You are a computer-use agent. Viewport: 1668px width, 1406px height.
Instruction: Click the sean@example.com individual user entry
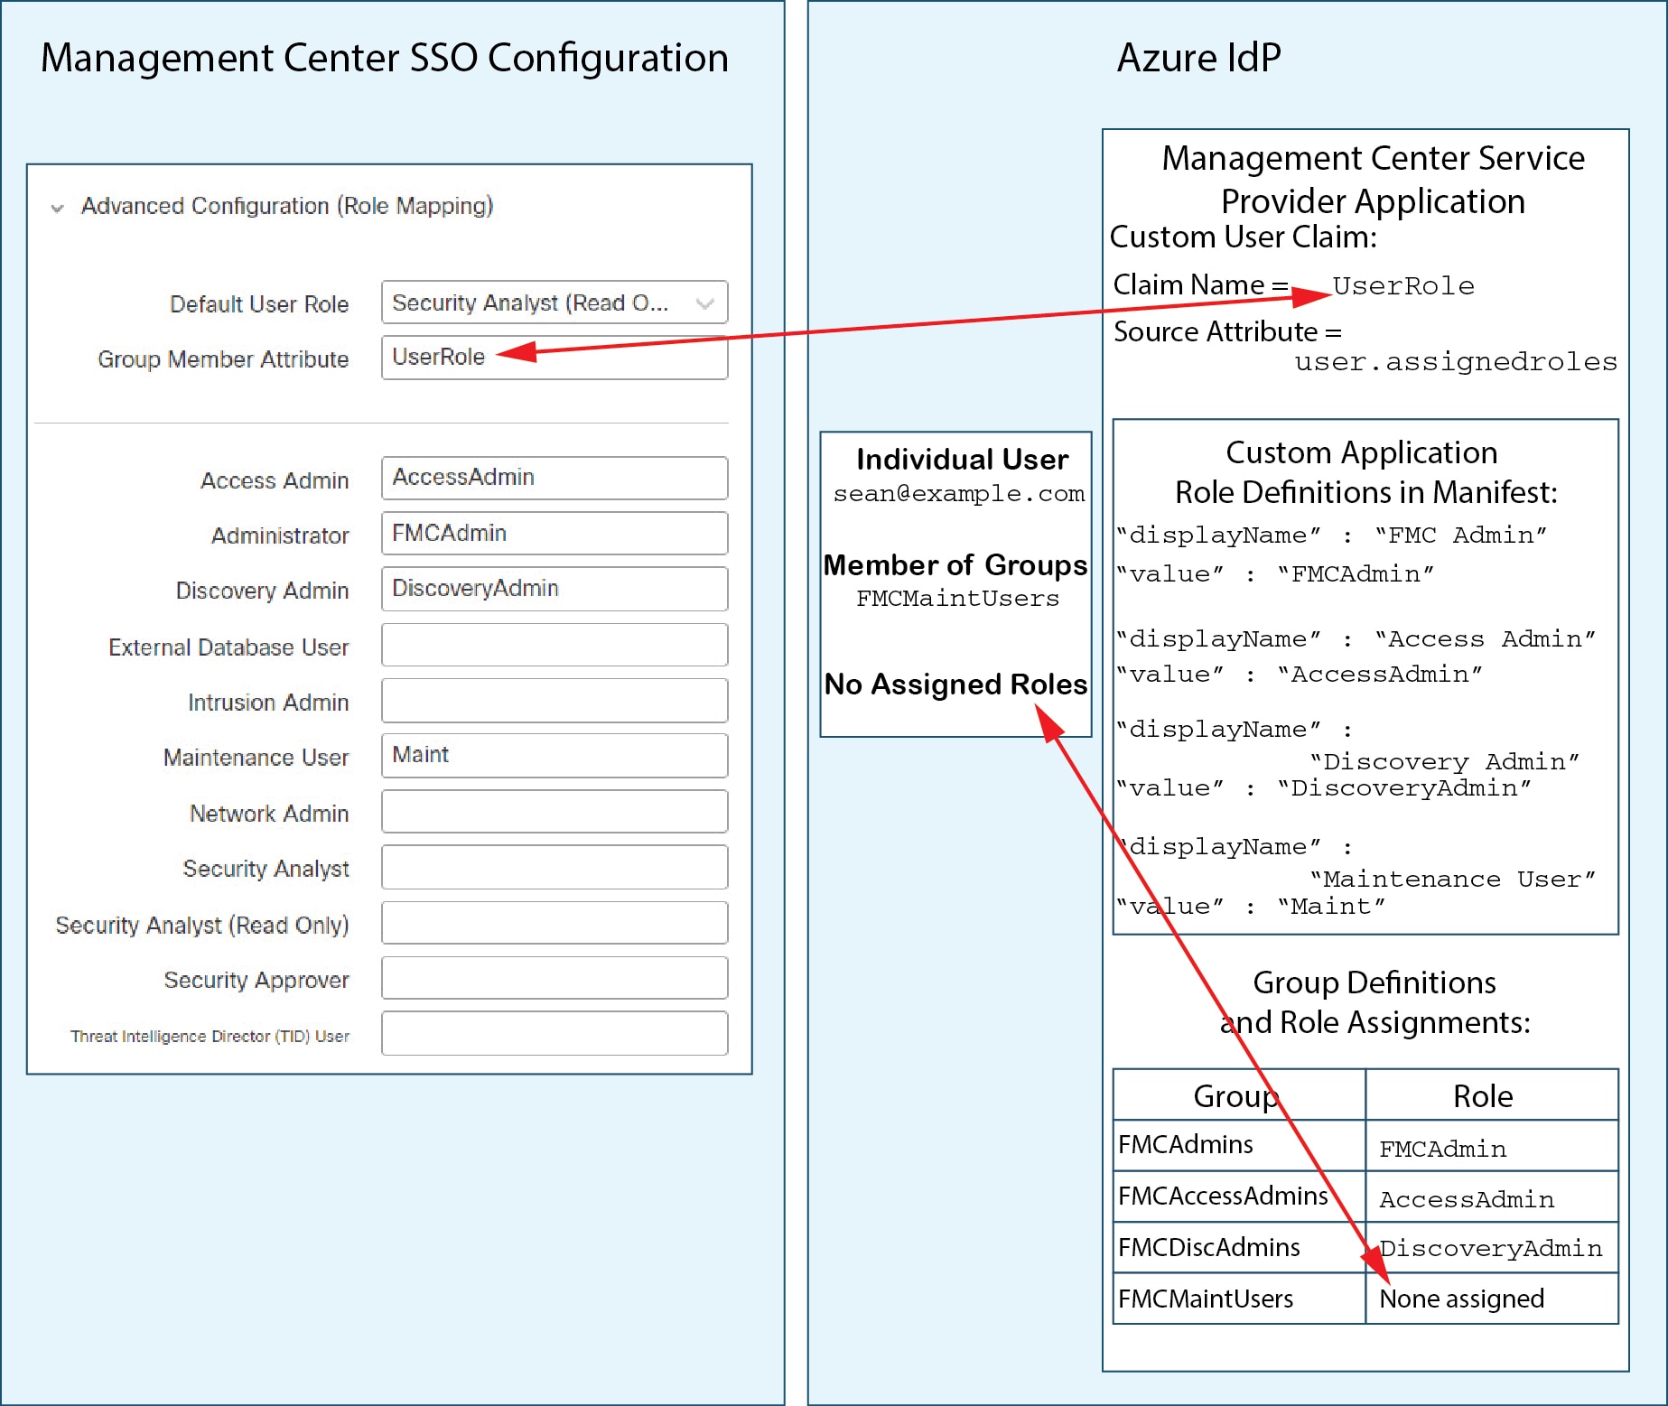[960, 494]
